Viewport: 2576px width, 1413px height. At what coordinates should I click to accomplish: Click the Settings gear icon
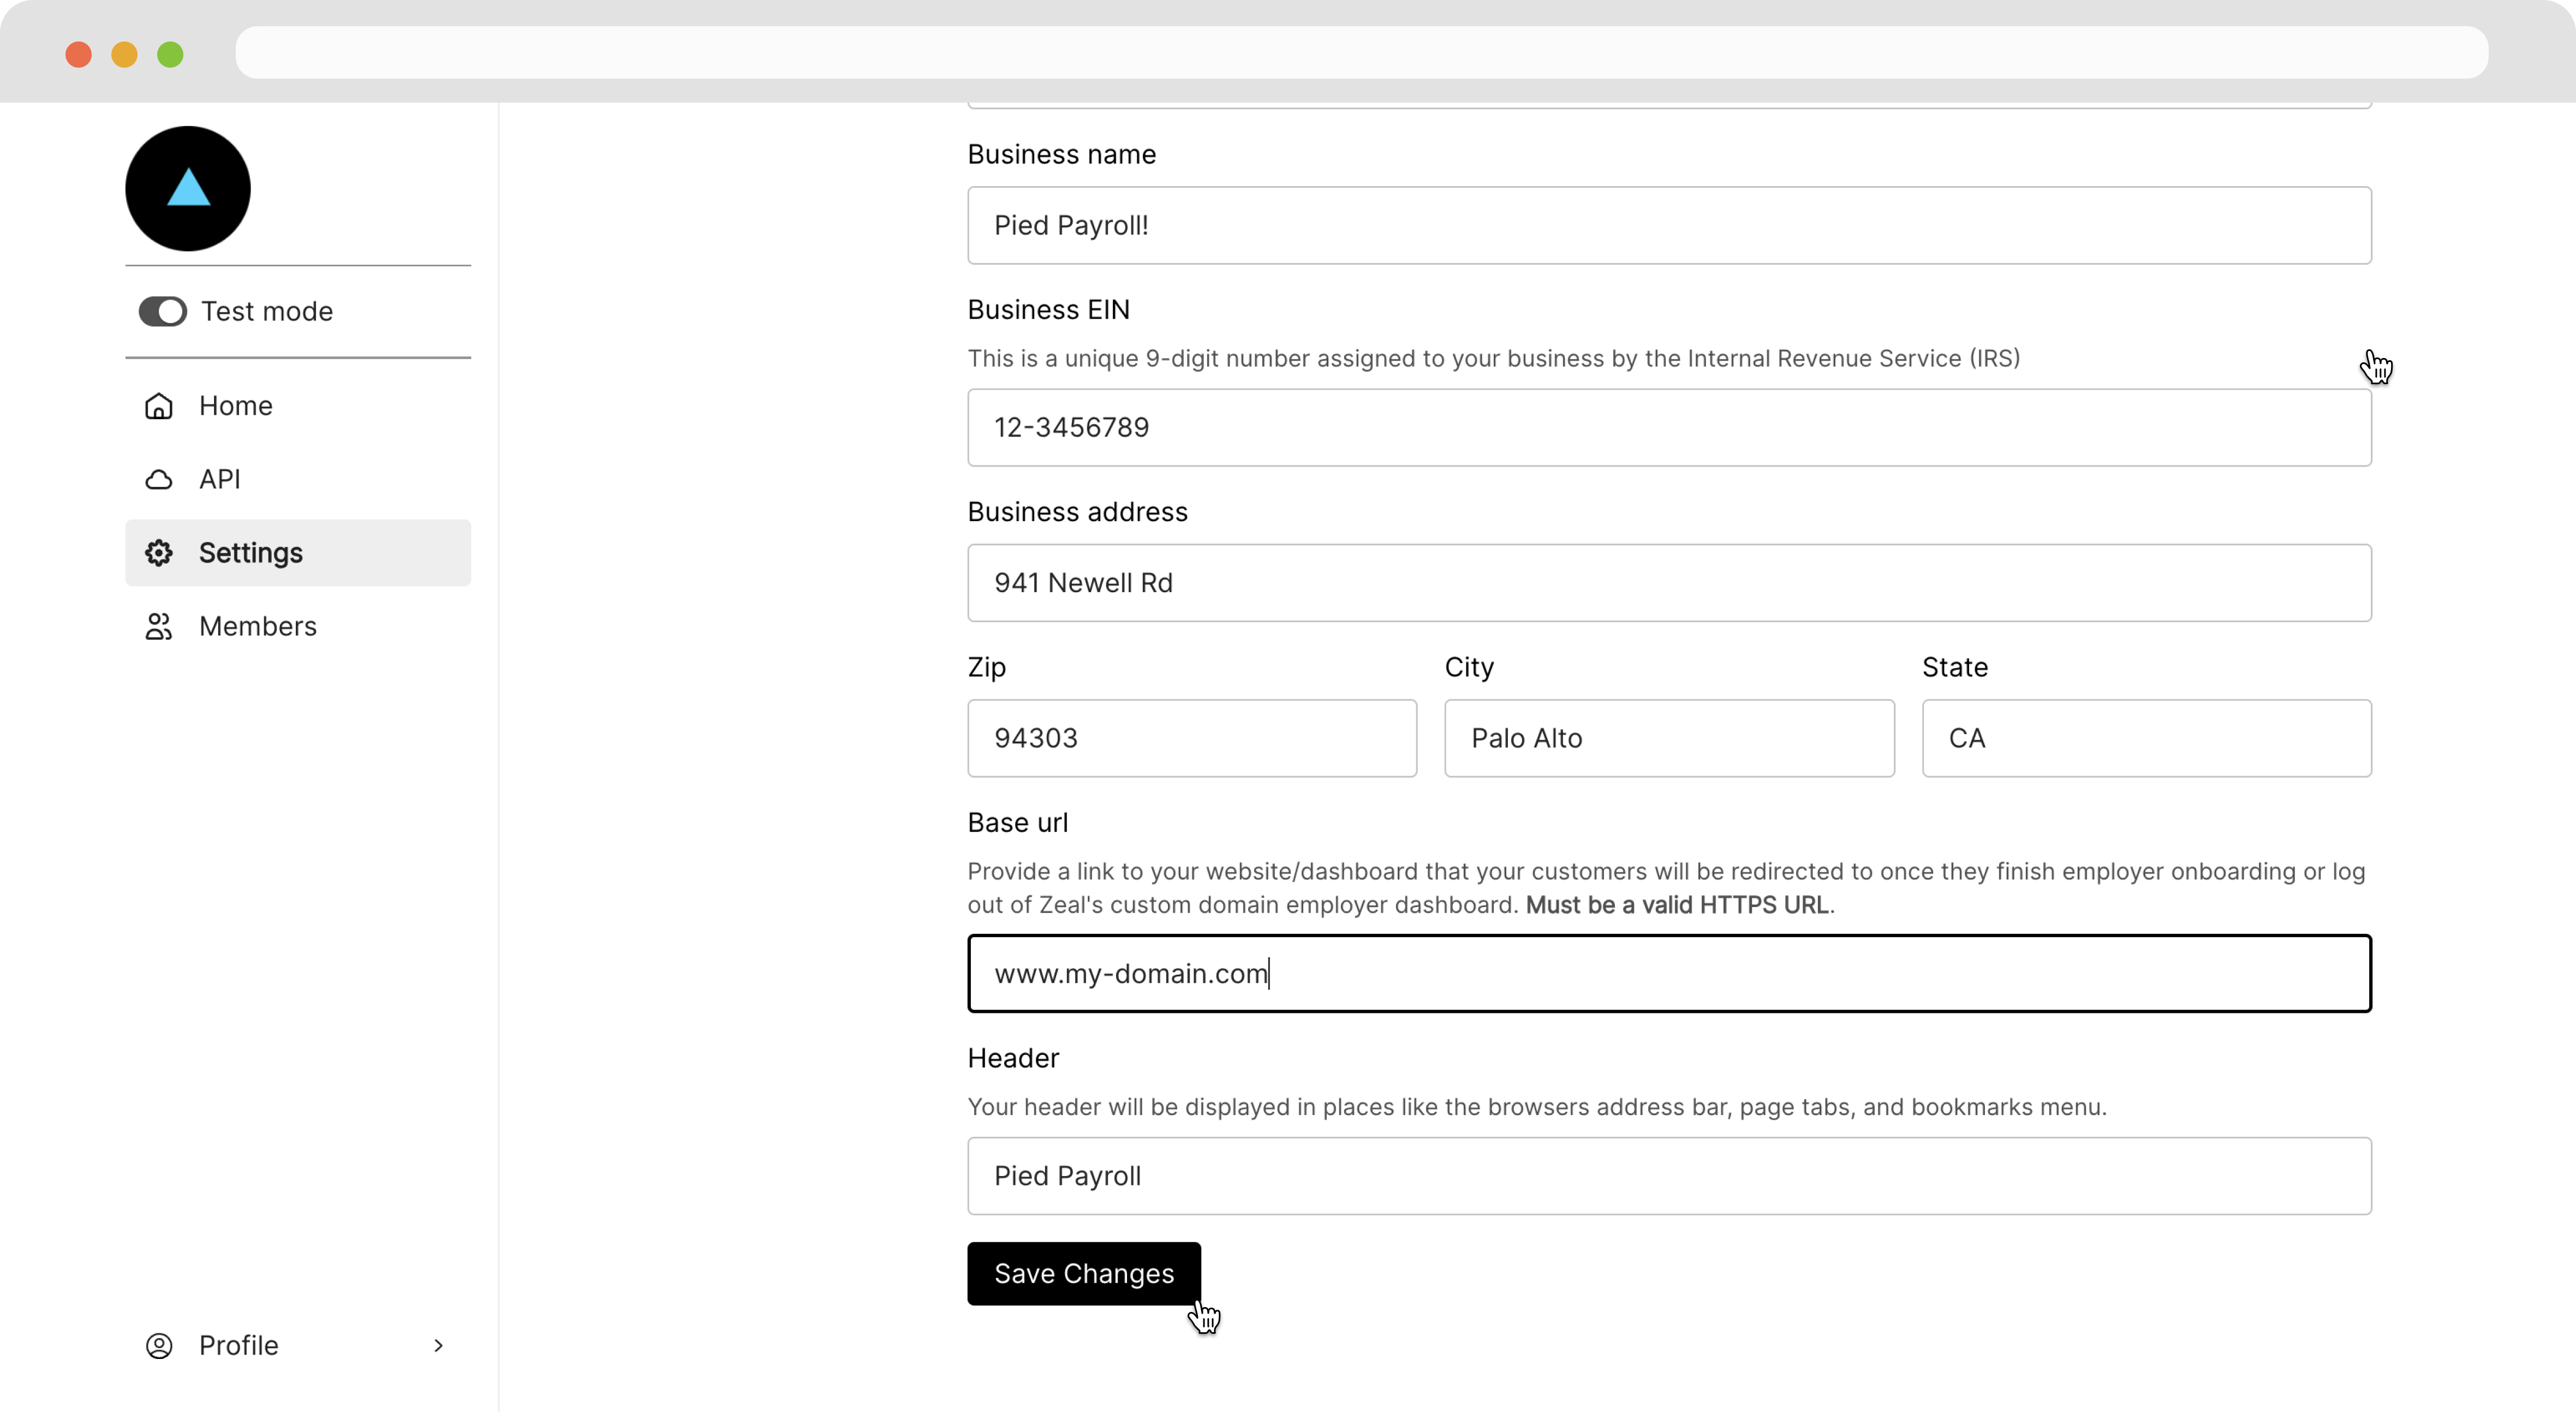click(x=159, y=553)
